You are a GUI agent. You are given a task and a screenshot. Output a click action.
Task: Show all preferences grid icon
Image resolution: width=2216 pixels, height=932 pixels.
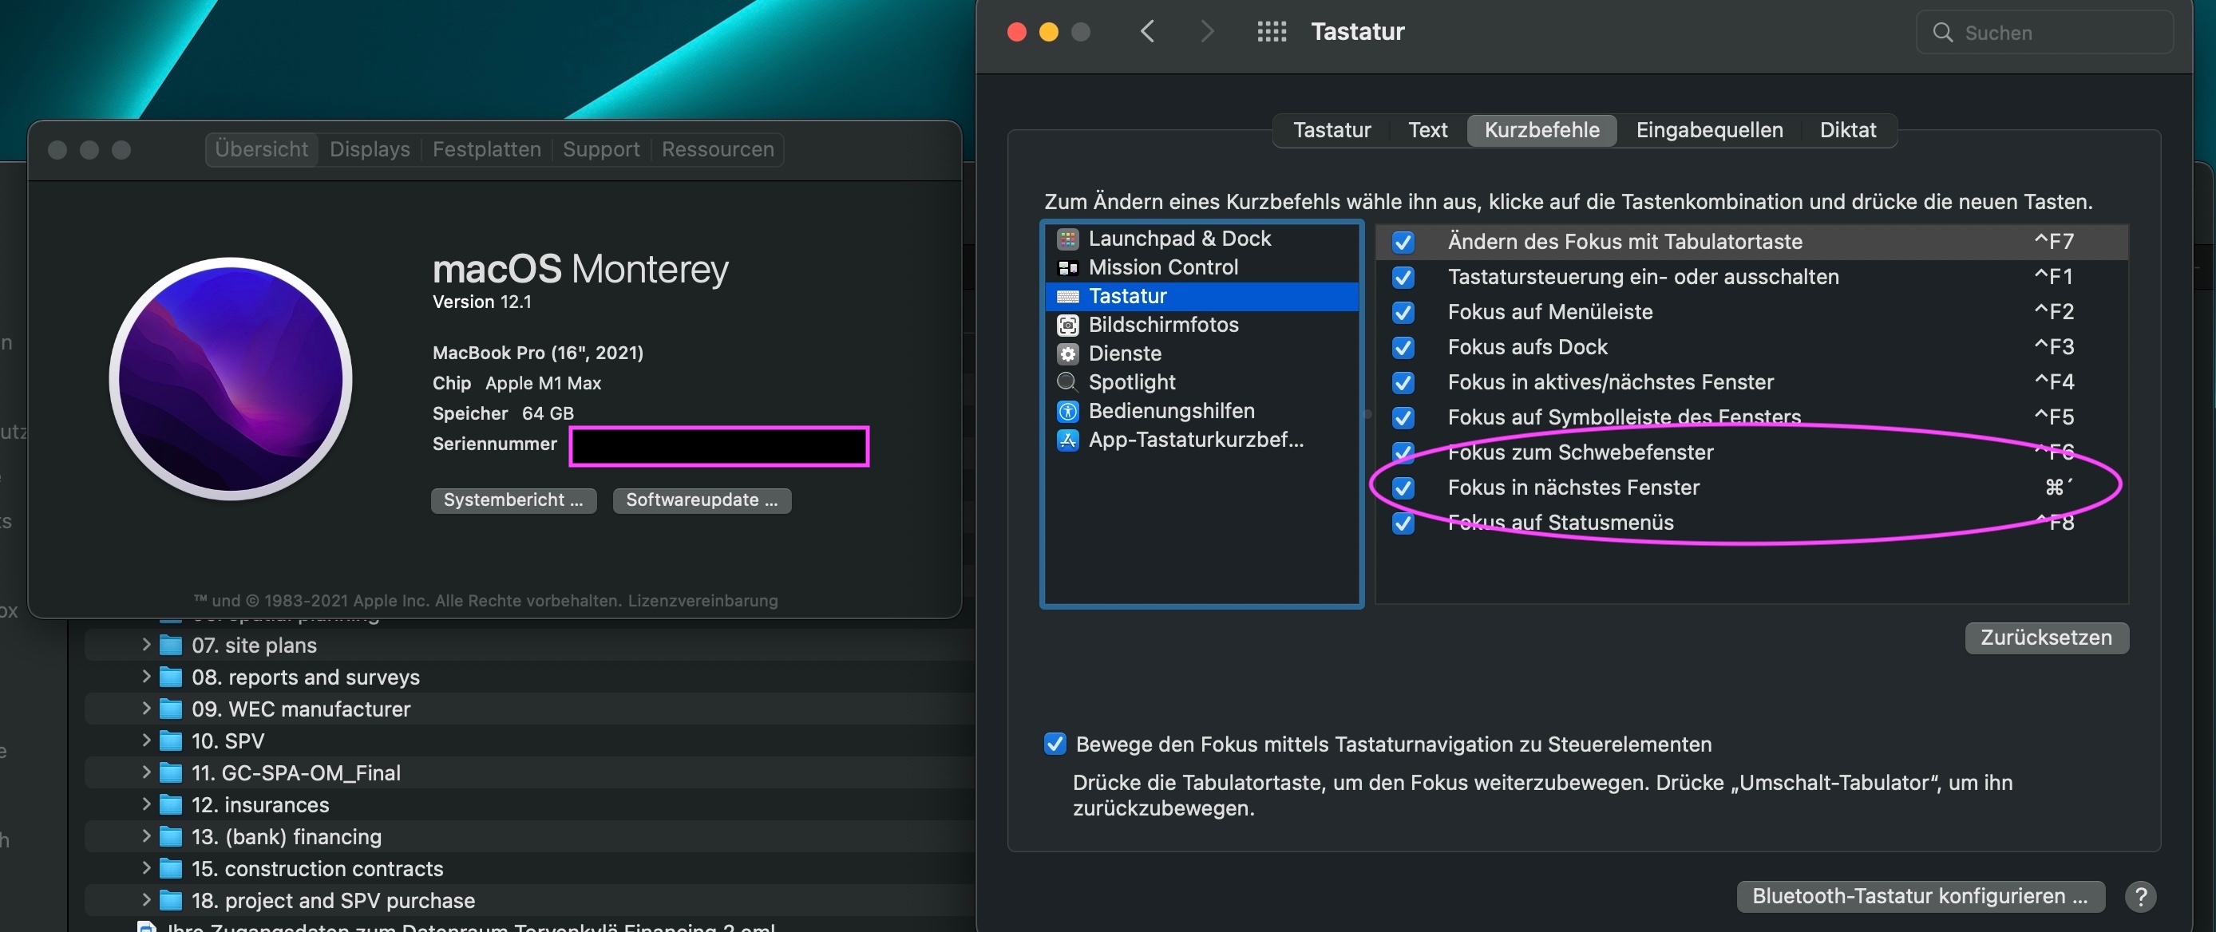[x=1272, y=32]
